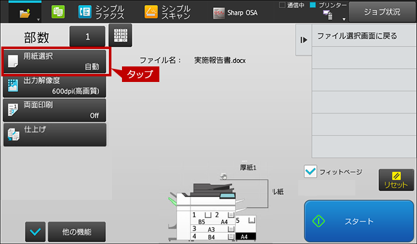The width and height of the screenshot is (417, 244).
Task: Open duplex printing (両面印刷) setting
Action: [x=55, y=110]
